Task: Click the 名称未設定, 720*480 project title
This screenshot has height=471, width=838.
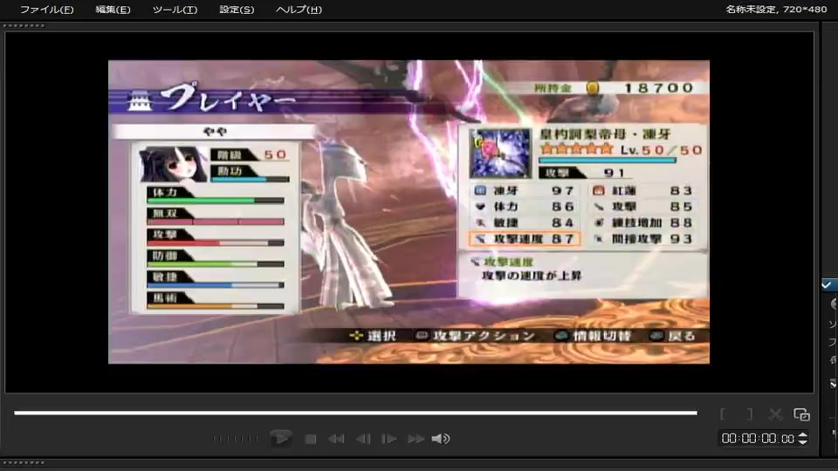Action: [x=776, y=9]
